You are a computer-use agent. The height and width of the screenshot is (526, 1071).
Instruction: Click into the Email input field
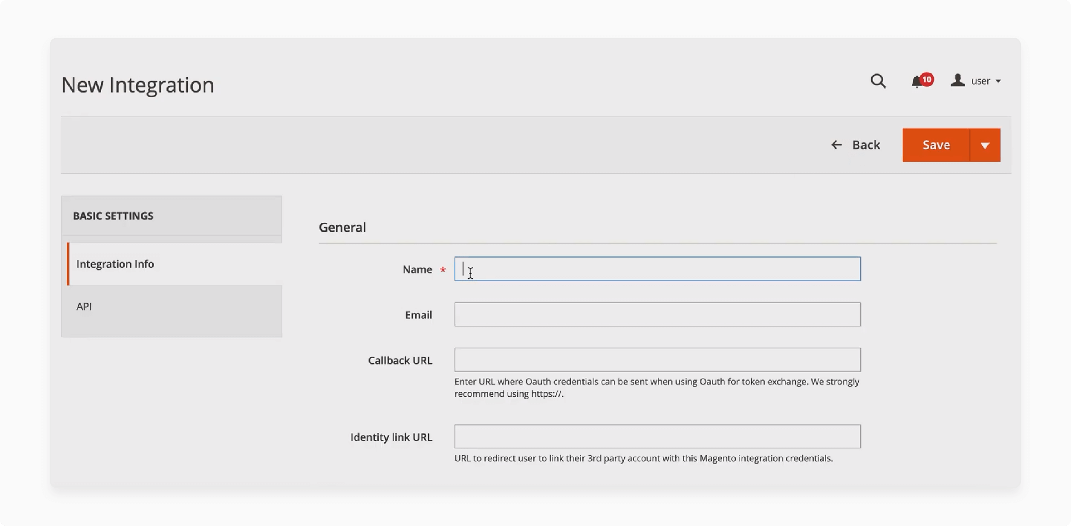coord(657,315)
